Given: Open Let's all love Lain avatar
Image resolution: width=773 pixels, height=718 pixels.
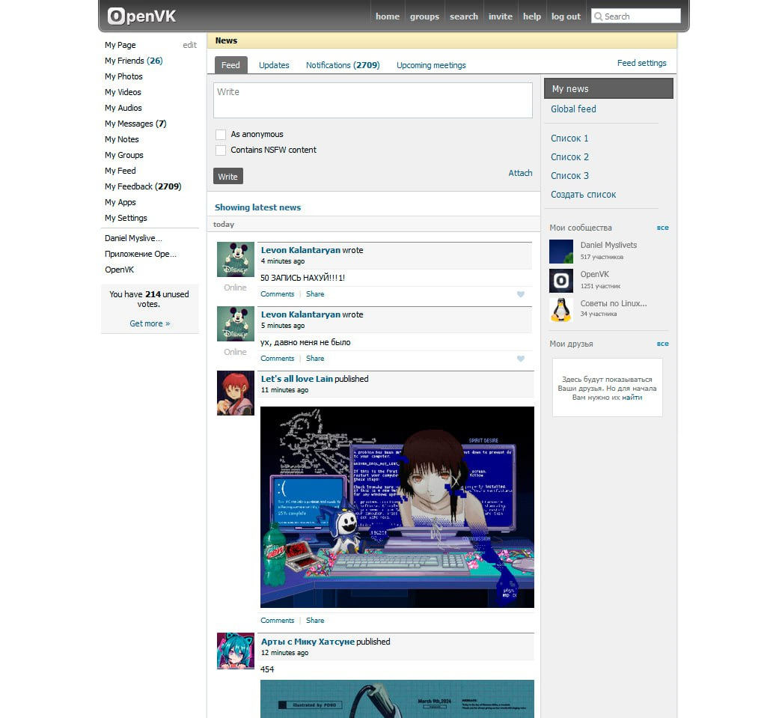Looking at the screenshot, I should [x=236, y=393].
